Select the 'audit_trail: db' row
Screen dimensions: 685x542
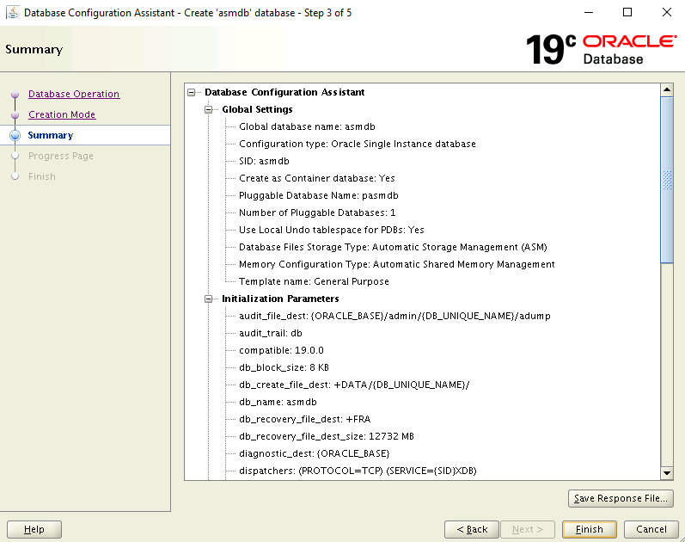[x=271, y=333]
